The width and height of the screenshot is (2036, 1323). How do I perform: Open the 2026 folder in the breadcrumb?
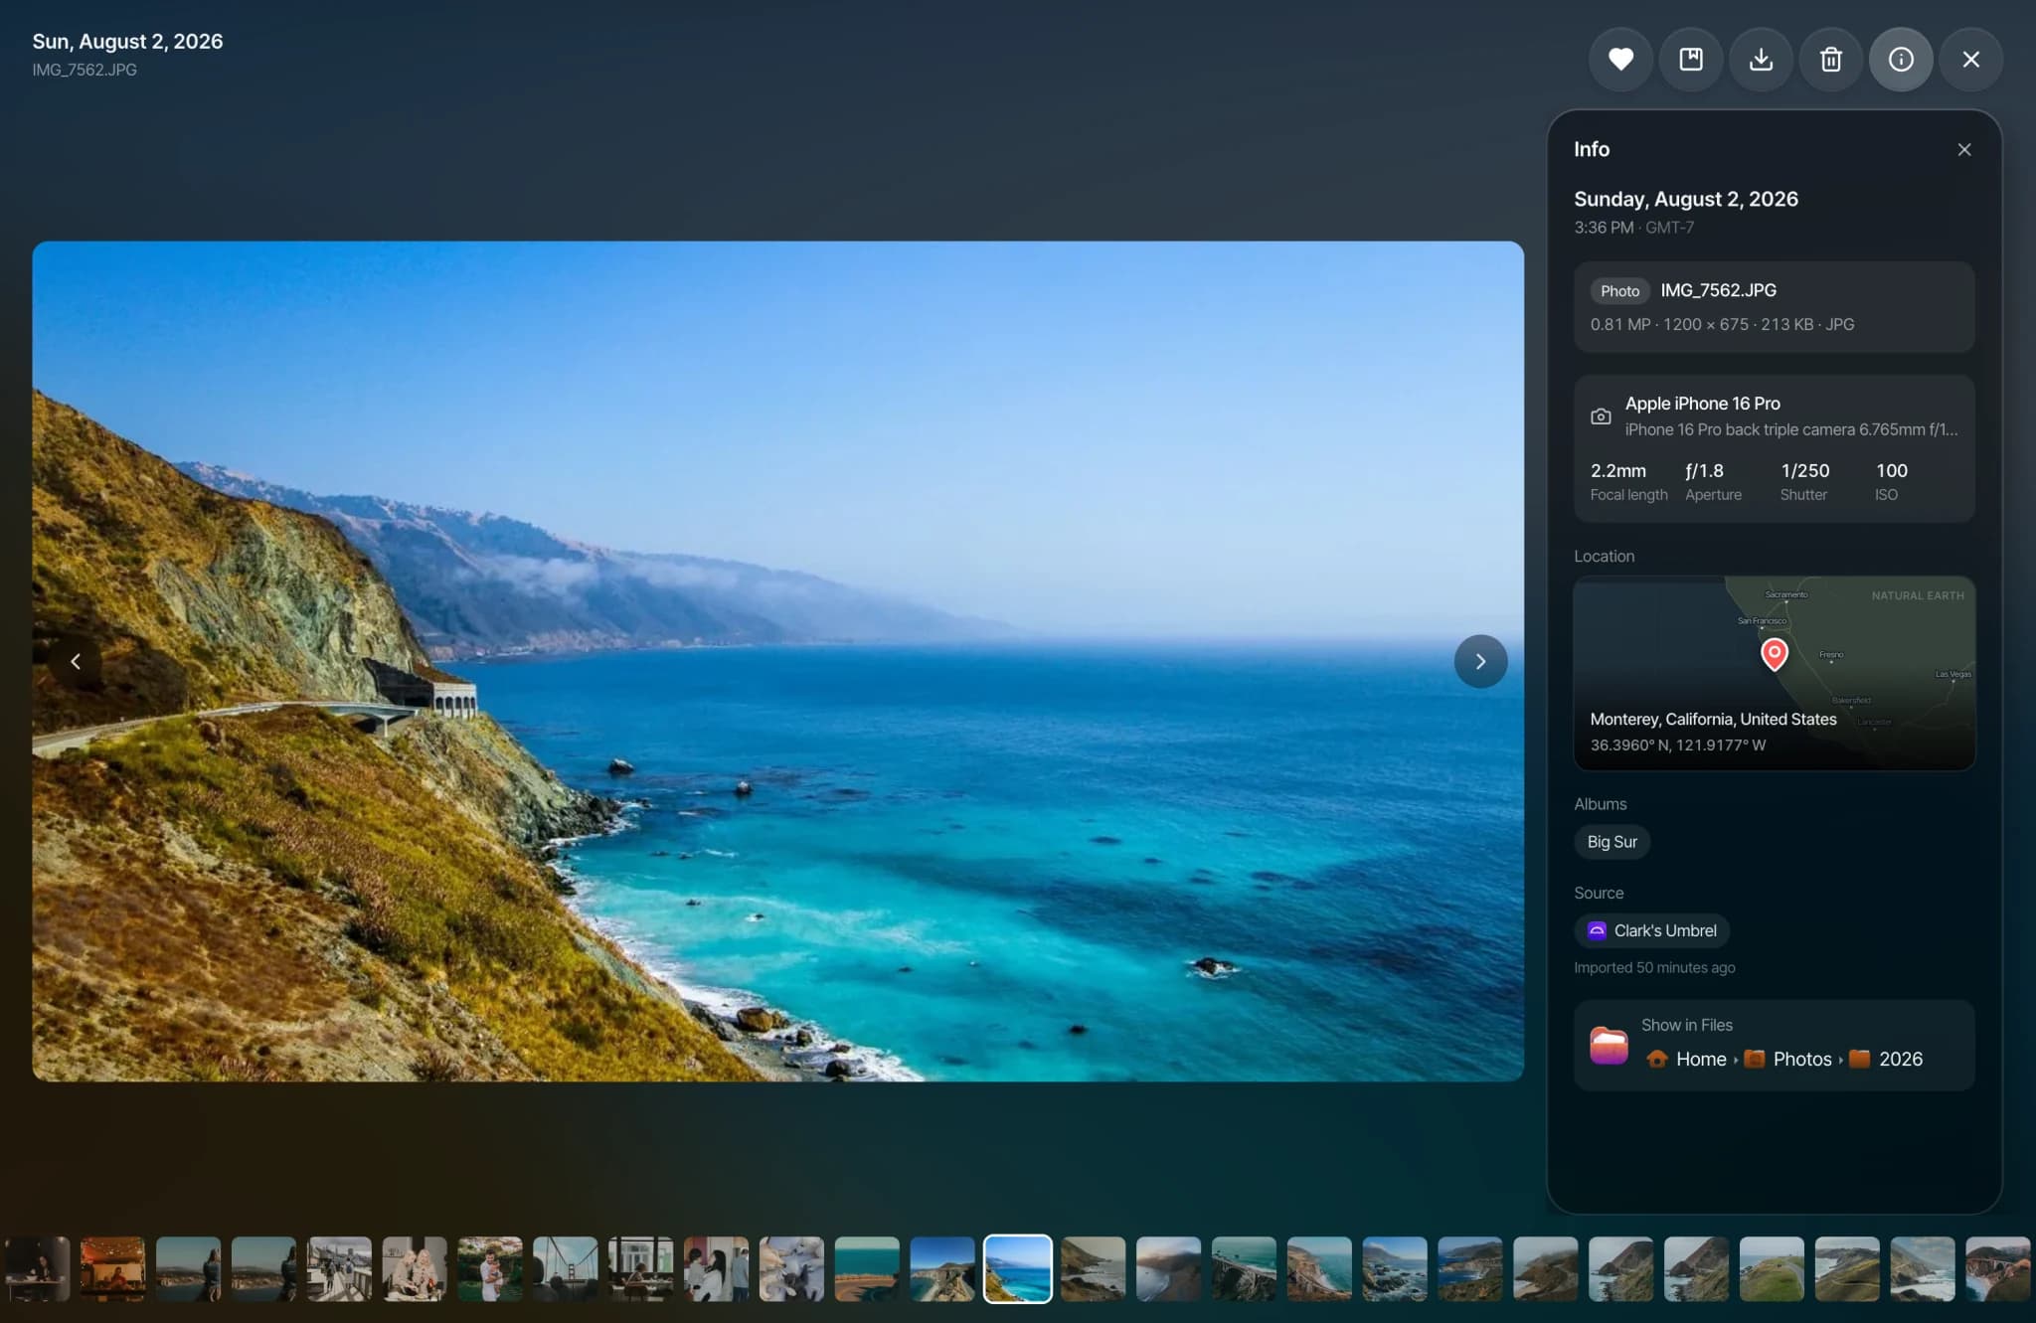click(x=1886, y=1059)
